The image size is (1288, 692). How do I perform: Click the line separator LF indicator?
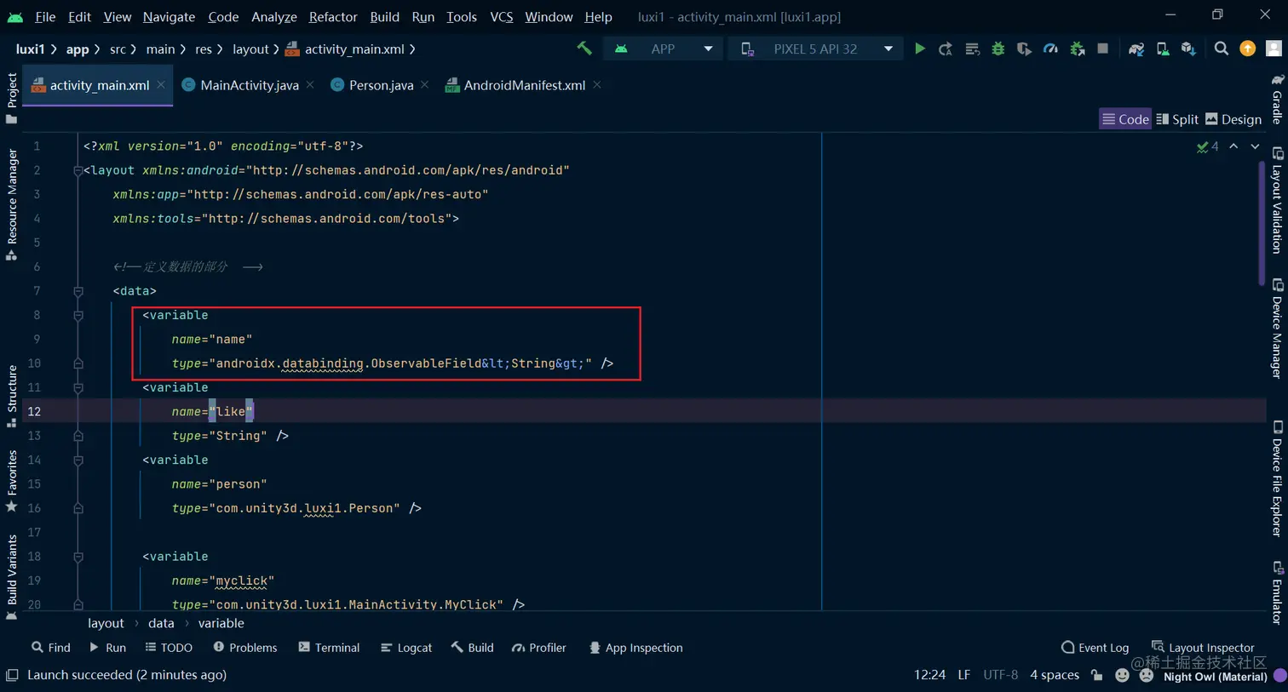point(963,675)
